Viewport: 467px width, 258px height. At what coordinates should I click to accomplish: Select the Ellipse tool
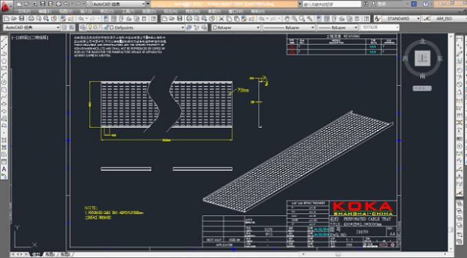(x=4, y=104)
